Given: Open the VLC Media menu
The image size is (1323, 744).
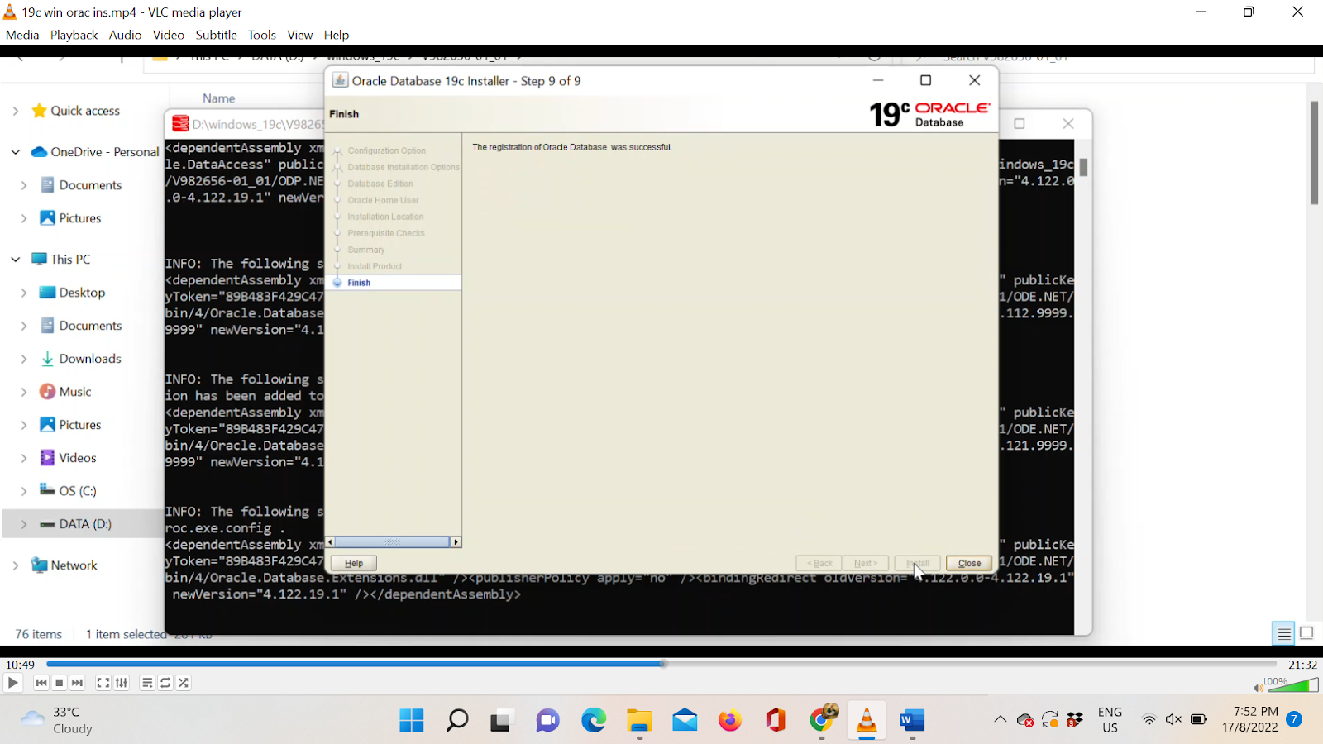Looking at the screenshot, I should 22,35.
